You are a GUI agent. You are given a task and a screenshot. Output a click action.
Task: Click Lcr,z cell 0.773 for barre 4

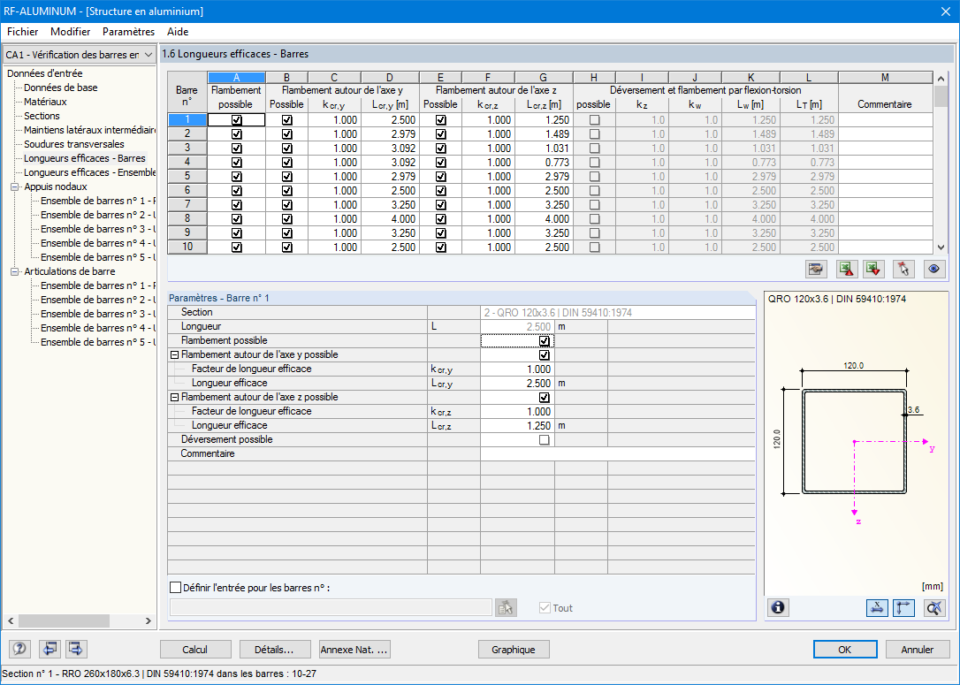pyautogui.click(x=544, y=163)
